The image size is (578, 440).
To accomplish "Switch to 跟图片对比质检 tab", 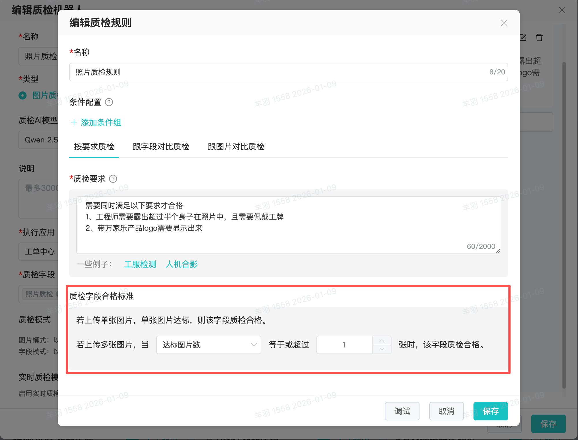I will pos(236,146).
